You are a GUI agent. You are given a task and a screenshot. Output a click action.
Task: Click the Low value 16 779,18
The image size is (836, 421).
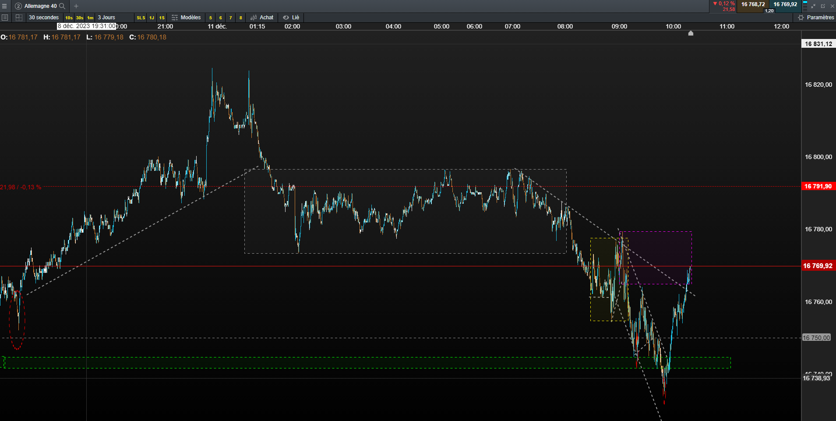pyautogui.click(x=109, y=37)
